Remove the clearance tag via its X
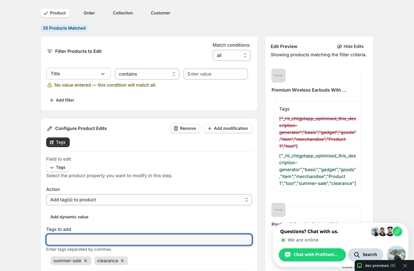414x271 pixels. point(122,261)
